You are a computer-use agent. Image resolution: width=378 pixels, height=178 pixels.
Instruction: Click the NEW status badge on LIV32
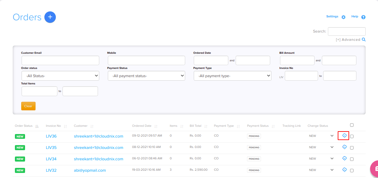20,170
